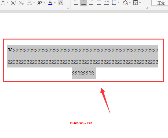Select the 正文 style
168x138 pixels.
point(161,3)
